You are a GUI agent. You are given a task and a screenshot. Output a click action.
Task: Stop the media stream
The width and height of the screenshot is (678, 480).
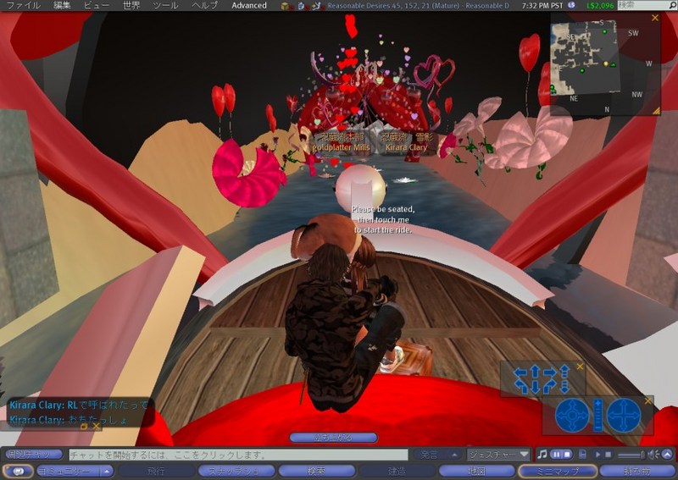(x=608, y=455)
